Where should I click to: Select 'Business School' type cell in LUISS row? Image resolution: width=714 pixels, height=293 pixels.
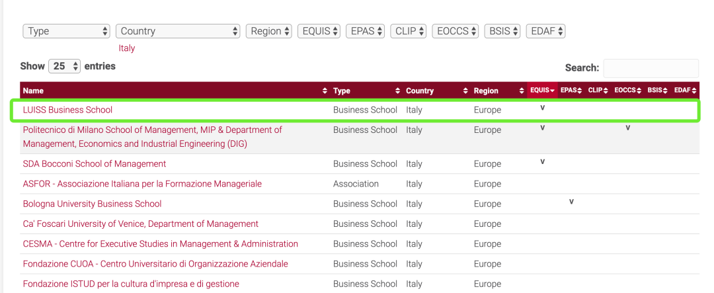[x=365, y=110]
